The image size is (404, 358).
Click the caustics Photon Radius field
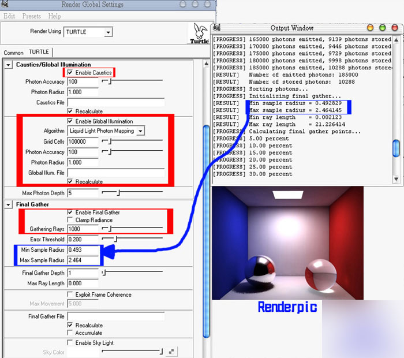coord(83,92)
